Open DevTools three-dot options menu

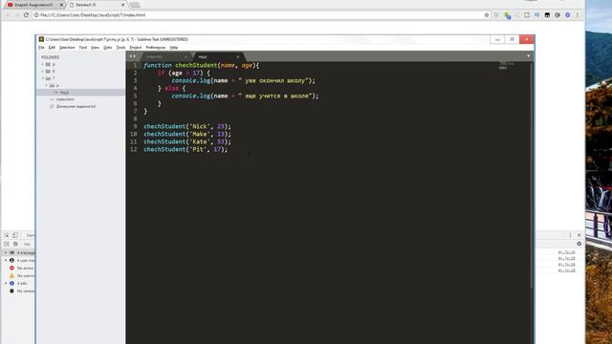point(570,235)
